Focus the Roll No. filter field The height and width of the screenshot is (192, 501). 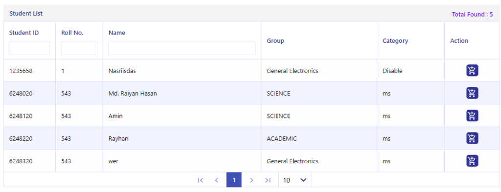point(79,48)
